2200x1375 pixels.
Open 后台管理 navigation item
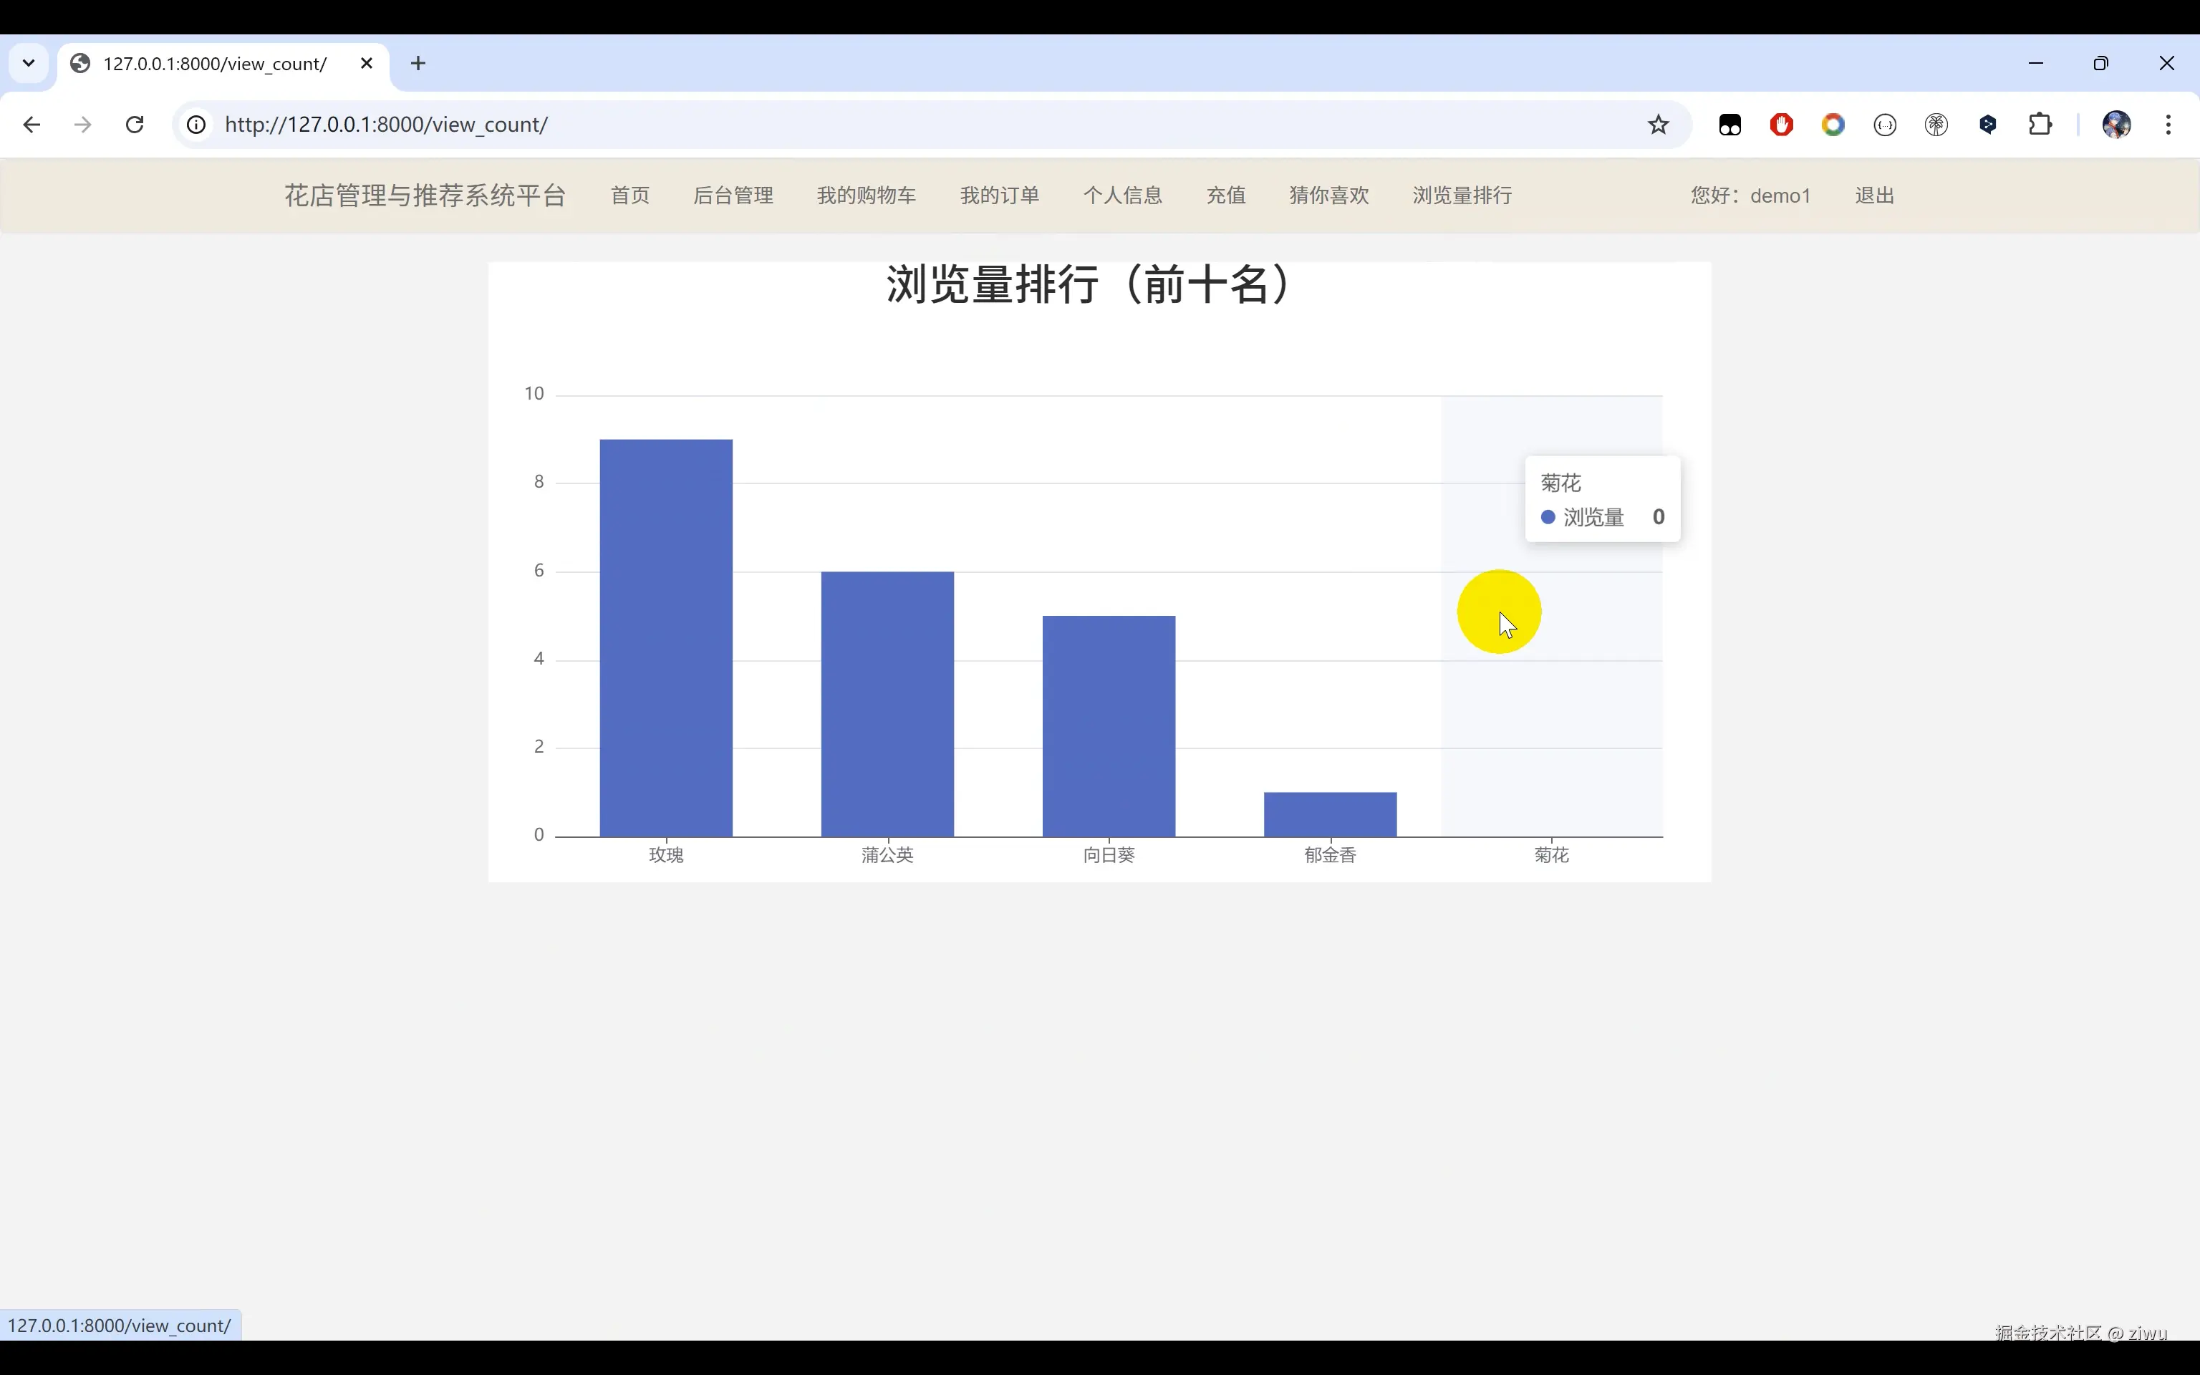pos(733,196)
